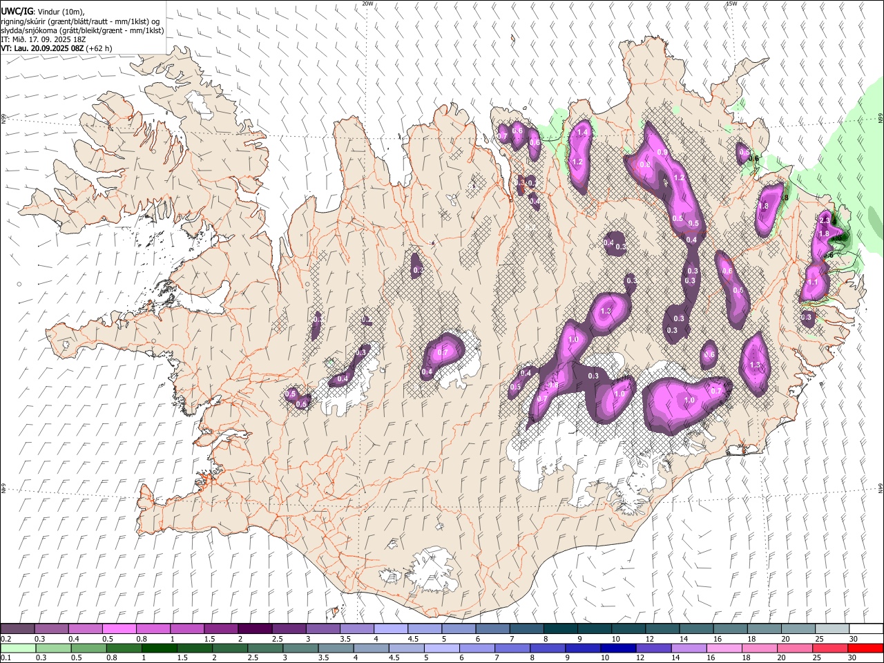Click the 0.2 label in the upper legend

(6, 639)
